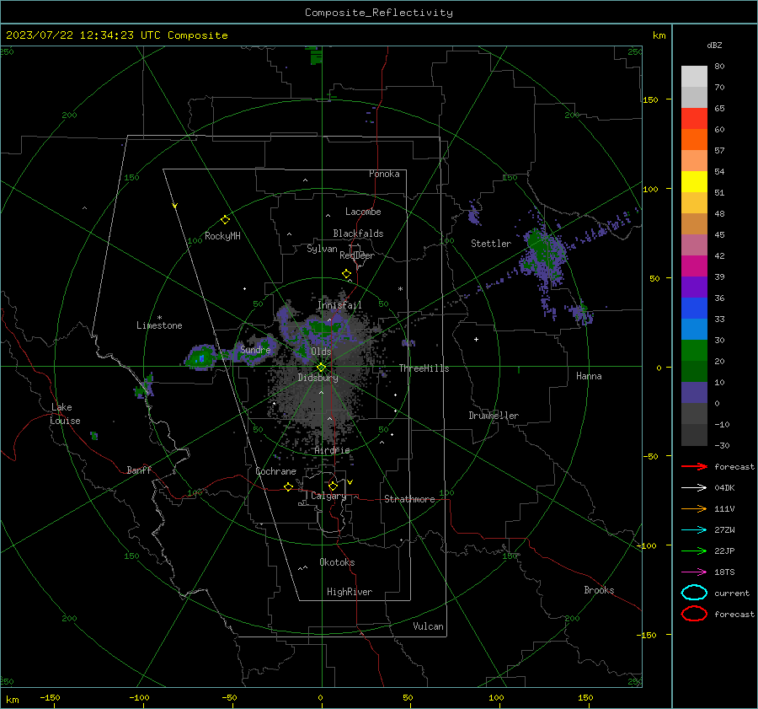Click the red forecast arrow in legend
This screenshot has height=709, width=758.
tap(694, 466)
